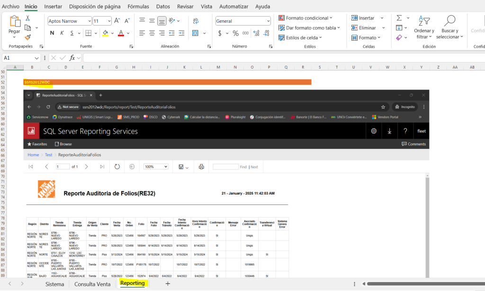Click the merge and center icon
This screenshot has width=485, height=291.
click(195, 33)
